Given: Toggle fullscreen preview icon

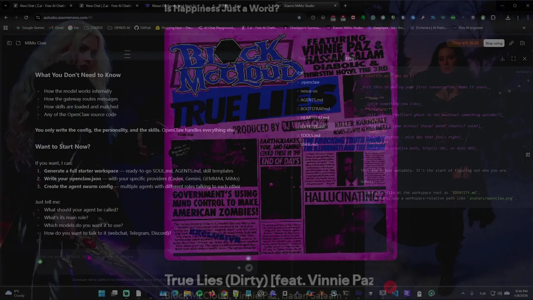Looking at the screenshot, I should [x=513, y=59].
